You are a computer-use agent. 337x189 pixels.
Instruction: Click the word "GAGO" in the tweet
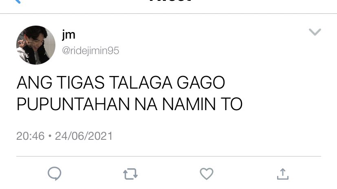point(201,83)
